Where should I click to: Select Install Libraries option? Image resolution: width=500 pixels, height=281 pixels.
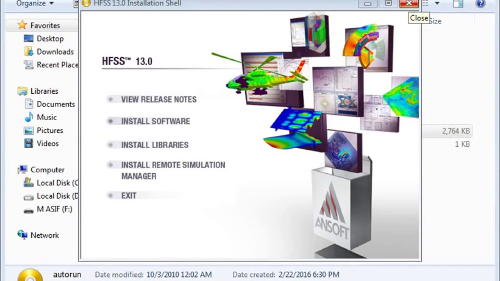coord(155,145)
